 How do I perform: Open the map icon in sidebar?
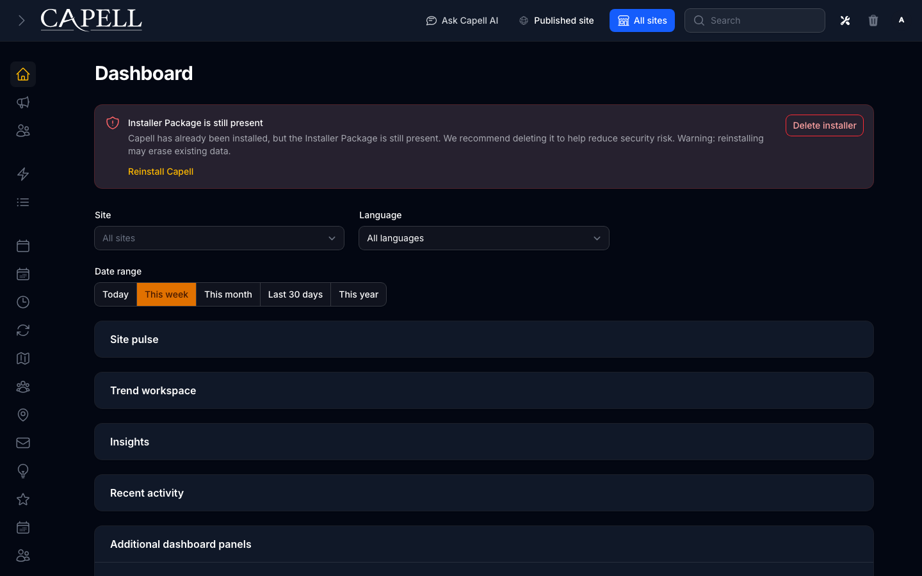pos(23,358)
